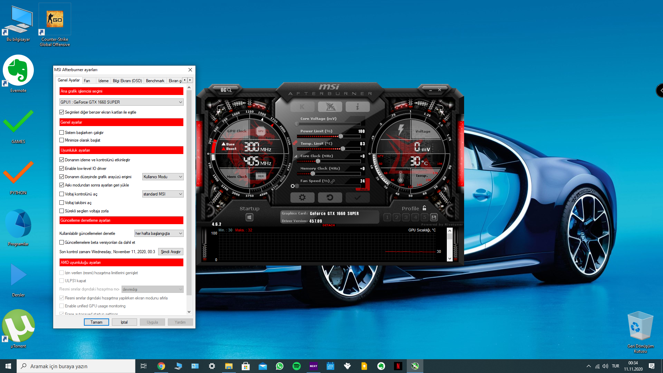Screen dimensions: 663x373
Task: Click the 'Şimdi Araştır' button
Action: coord(171,252)
